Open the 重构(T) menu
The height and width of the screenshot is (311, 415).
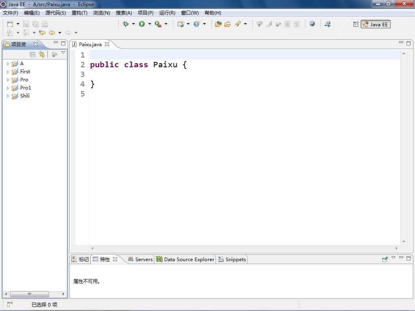[79, 13]
